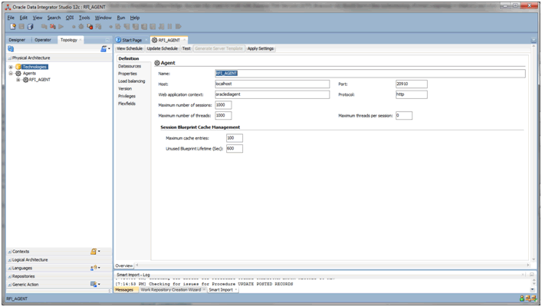The height and width of the screenshot is (307, 542).
Task: Collapse the Agents tree node
Action: [11, 74]
